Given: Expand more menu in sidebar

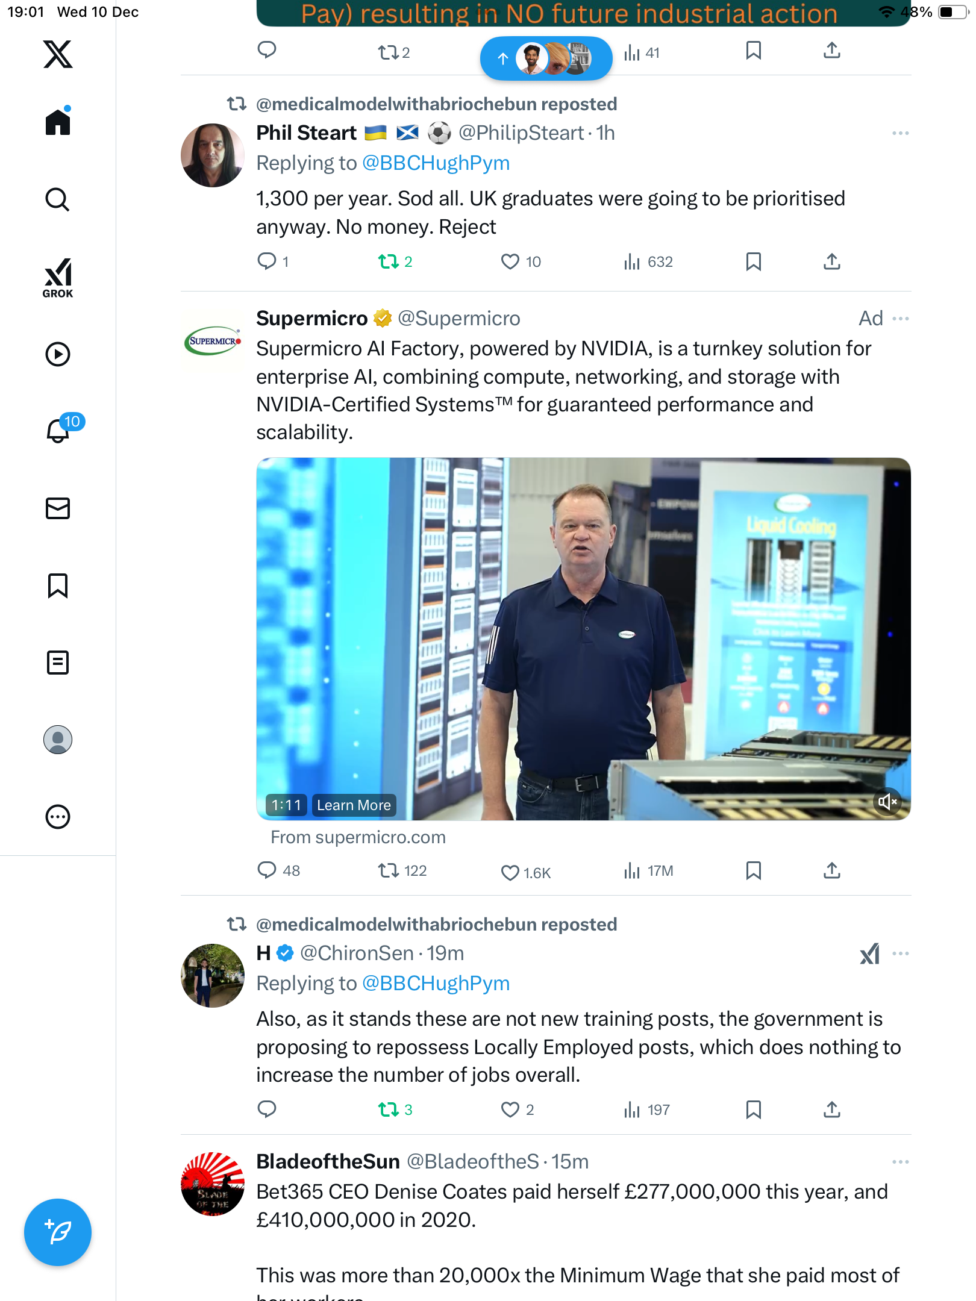Looking at the screenshot, I should click(x=58, y=817).
